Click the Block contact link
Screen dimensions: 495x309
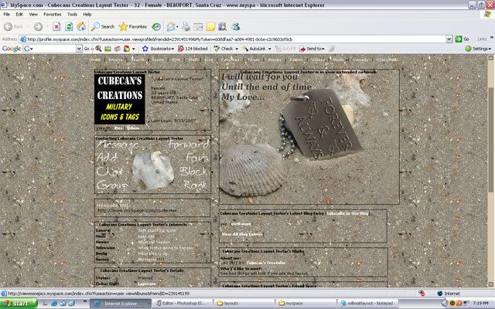click(193, 171)
